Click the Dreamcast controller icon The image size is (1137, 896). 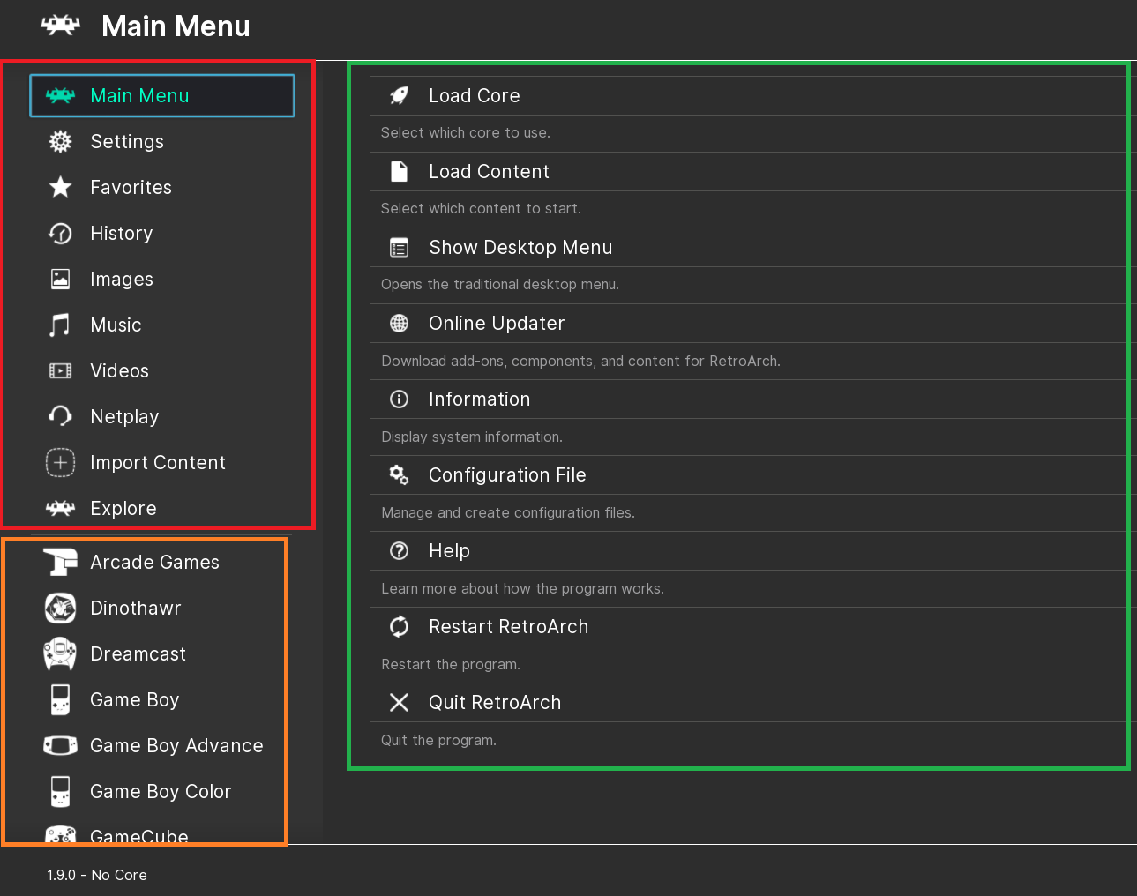click(60, 653)
